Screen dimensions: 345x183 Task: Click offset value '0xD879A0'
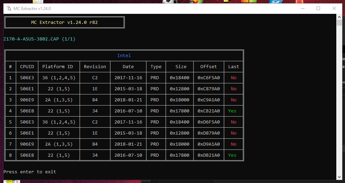[209, 133]
